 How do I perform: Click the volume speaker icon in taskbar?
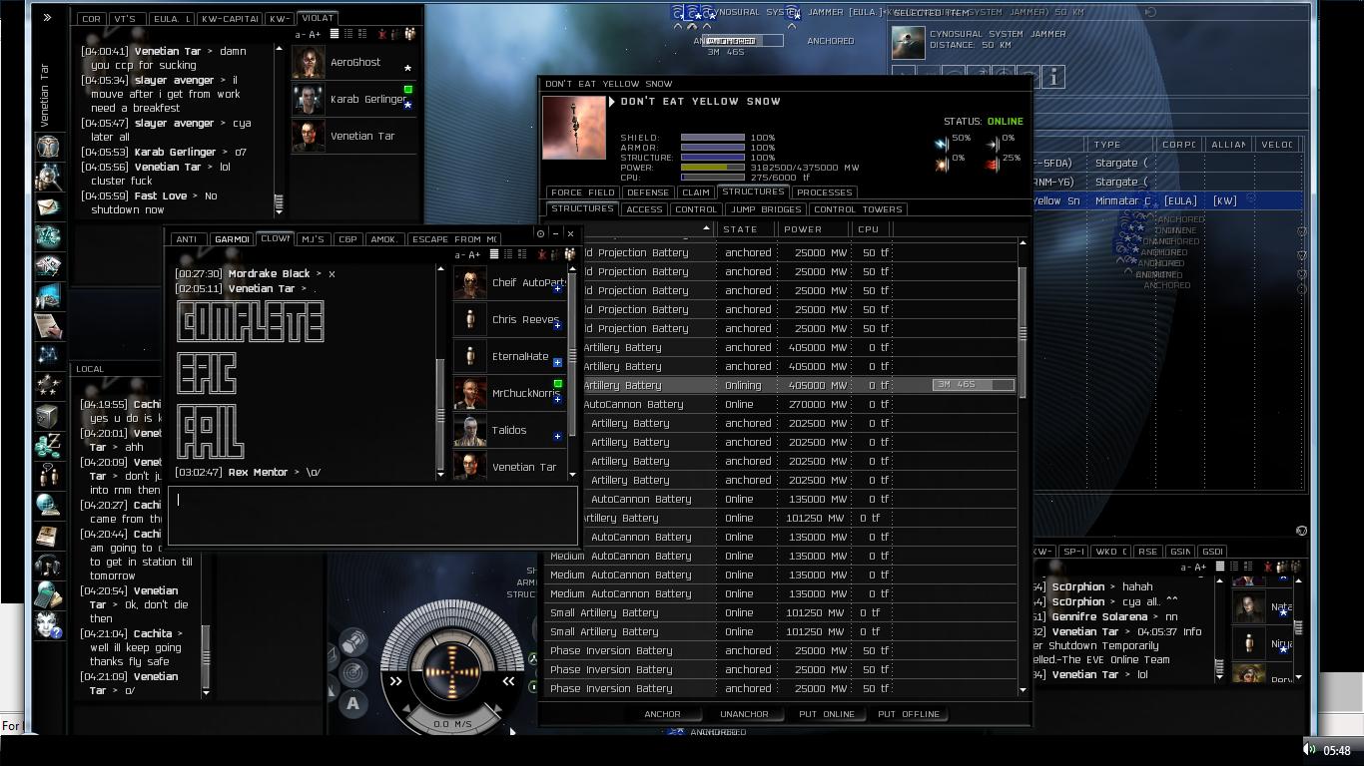point(1309,750)
